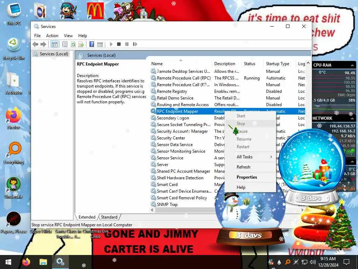The image size is (358, 269).
Task: Toggle Show/Hide Console Tree toolbar icon
Action: (54, 44)
